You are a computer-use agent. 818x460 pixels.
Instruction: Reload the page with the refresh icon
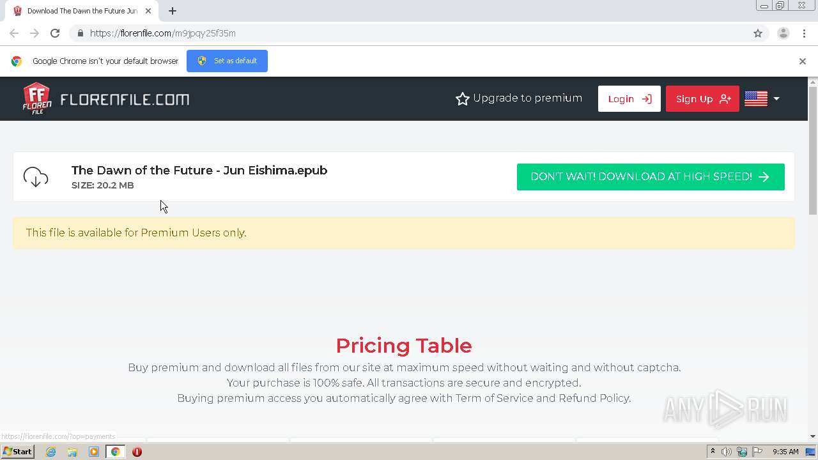click(55, 33)
